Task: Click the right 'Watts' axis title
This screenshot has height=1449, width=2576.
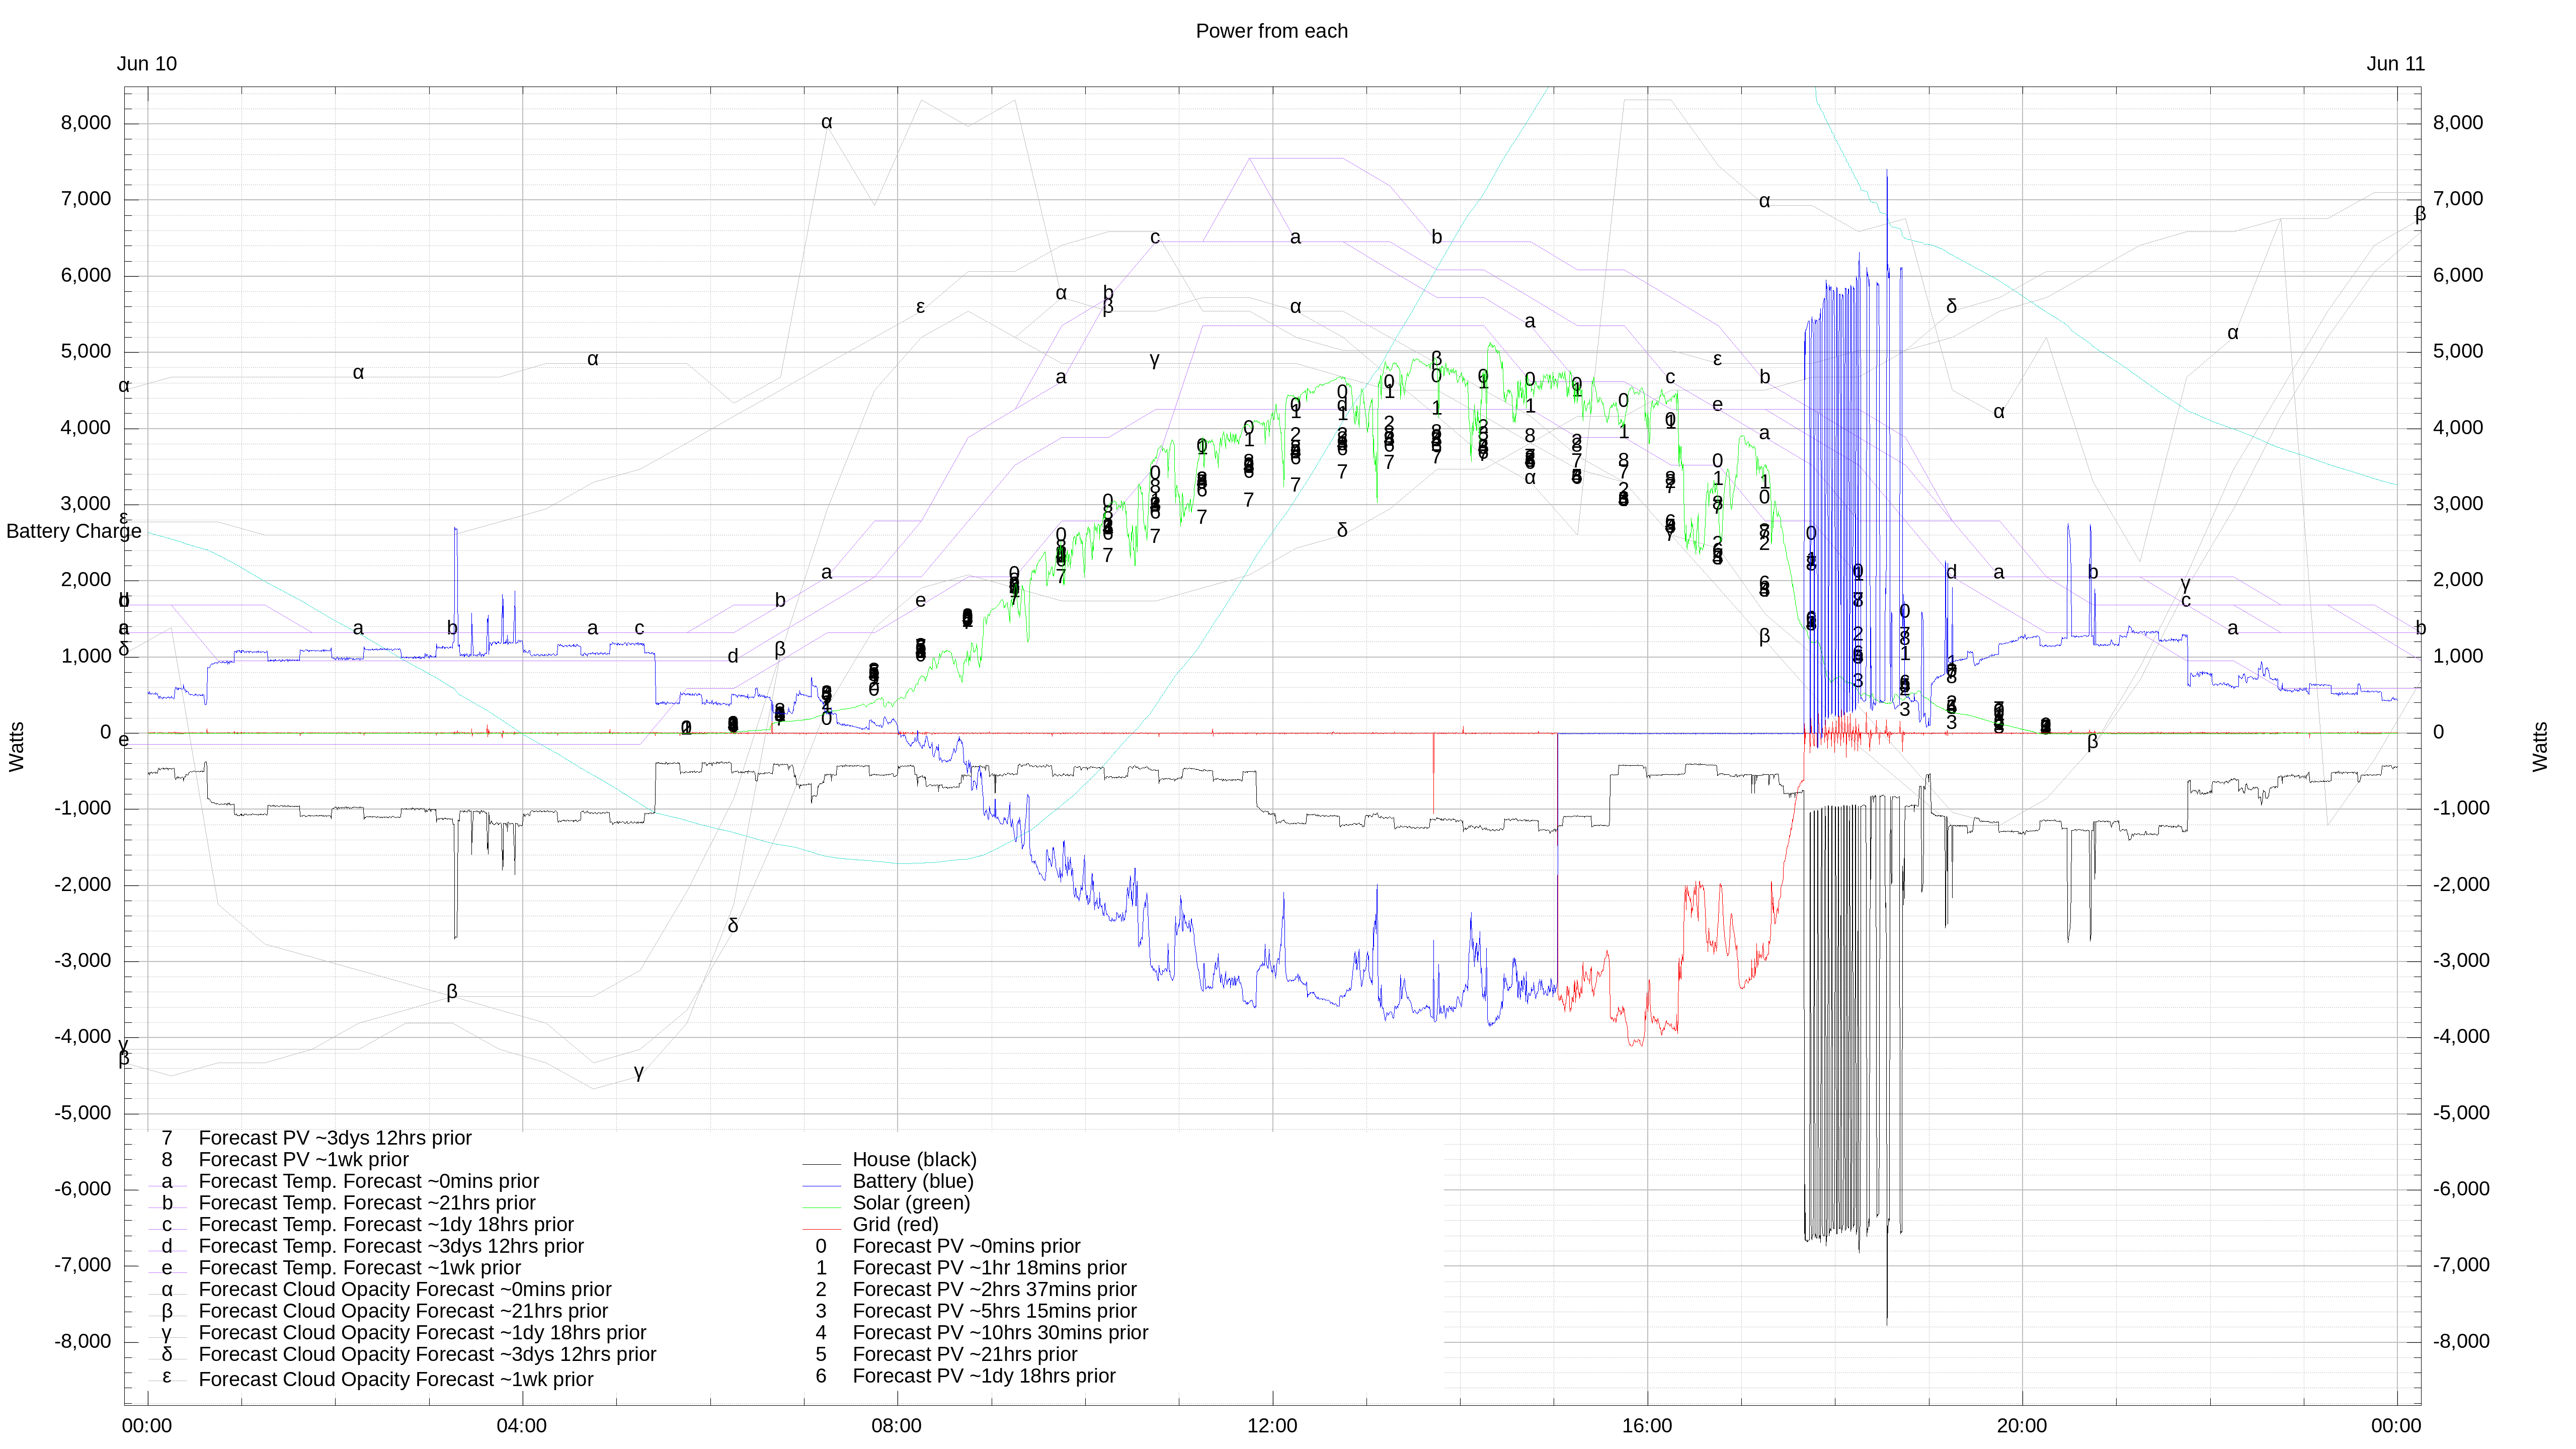Action: [x=2540, y=746]
